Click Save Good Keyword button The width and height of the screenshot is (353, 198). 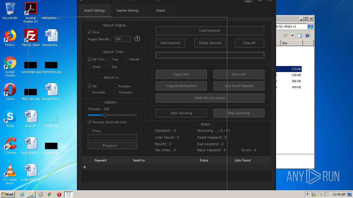click(239, 86)
